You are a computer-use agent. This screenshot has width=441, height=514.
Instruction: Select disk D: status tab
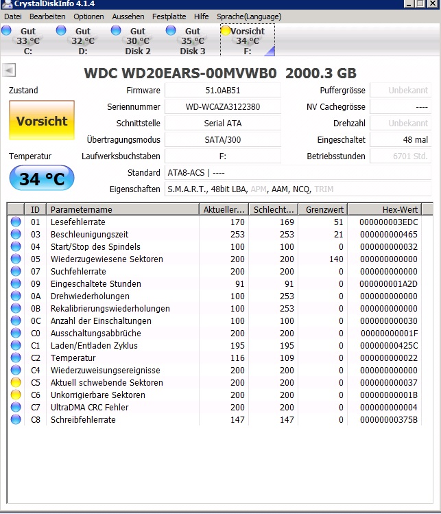(x=82, y=40)
